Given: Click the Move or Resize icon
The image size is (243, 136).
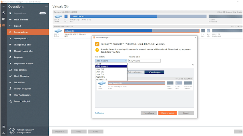Looking at the screenshot, I should 10,20.
